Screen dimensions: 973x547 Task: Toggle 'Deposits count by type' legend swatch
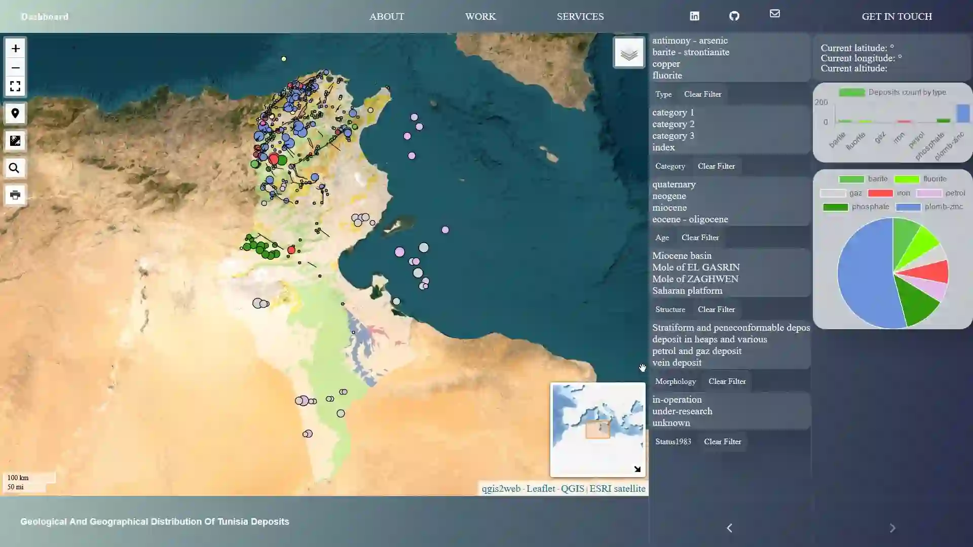[851, 92]
